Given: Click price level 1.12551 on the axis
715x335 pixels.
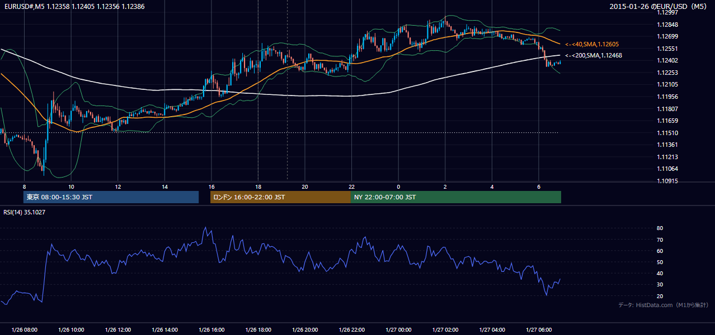Looking at the screenshot, I should click(x=668, y=49).
